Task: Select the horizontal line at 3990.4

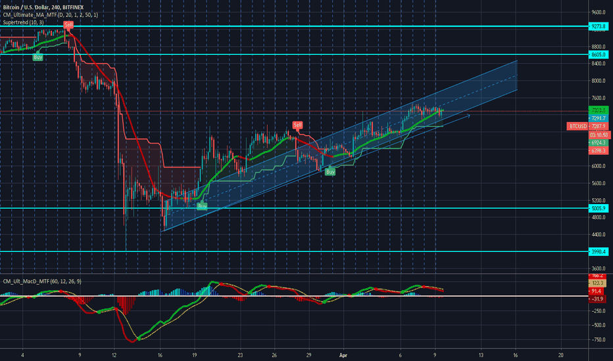Action: (294, 251)
